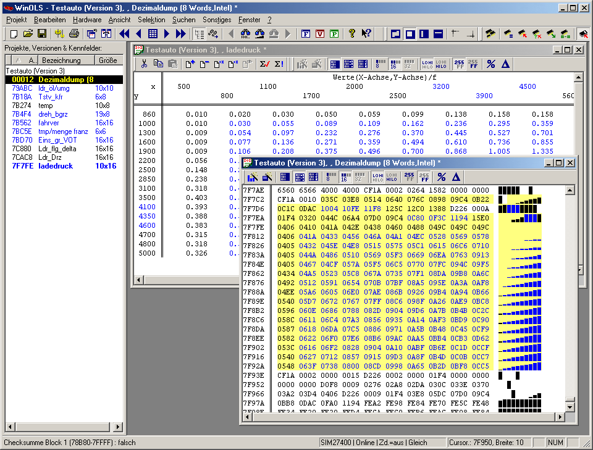
Task: Select the horizontal split window layout icon
Action: [x=439, y=34]
